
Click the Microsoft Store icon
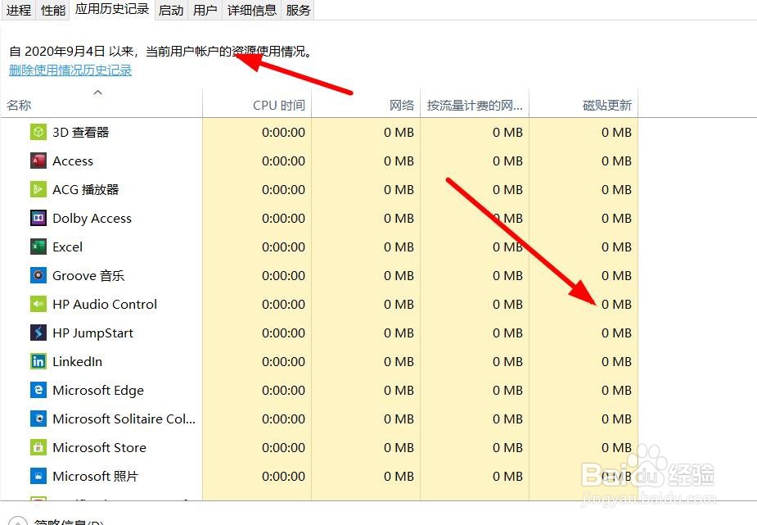38,447
